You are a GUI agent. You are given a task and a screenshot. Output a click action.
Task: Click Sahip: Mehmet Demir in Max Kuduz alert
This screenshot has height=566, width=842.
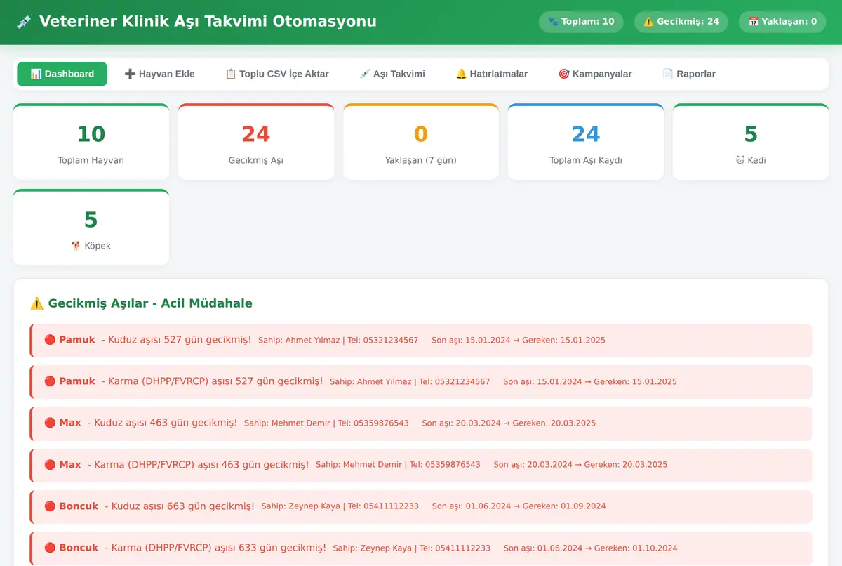coord(287,423)
